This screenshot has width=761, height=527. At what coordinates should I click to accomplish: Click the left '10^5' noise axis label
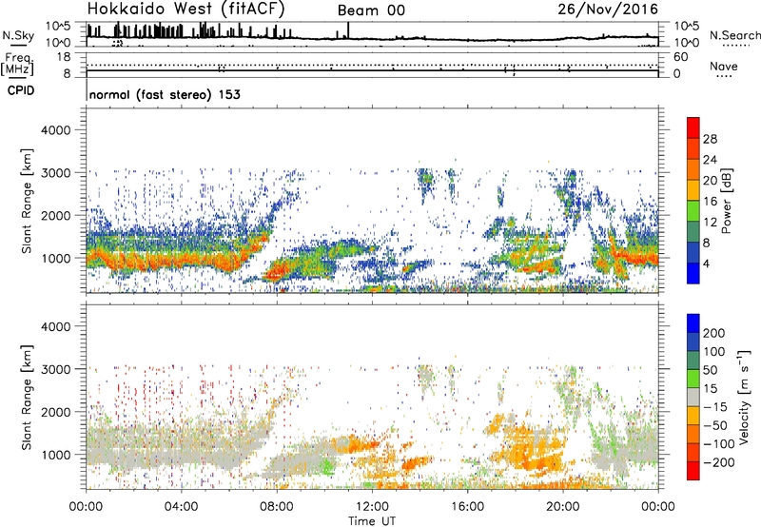(58, 27)
